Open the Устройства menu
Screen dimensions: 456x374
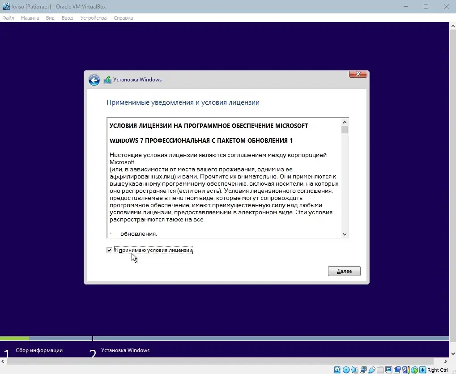[x=93, y=18]
